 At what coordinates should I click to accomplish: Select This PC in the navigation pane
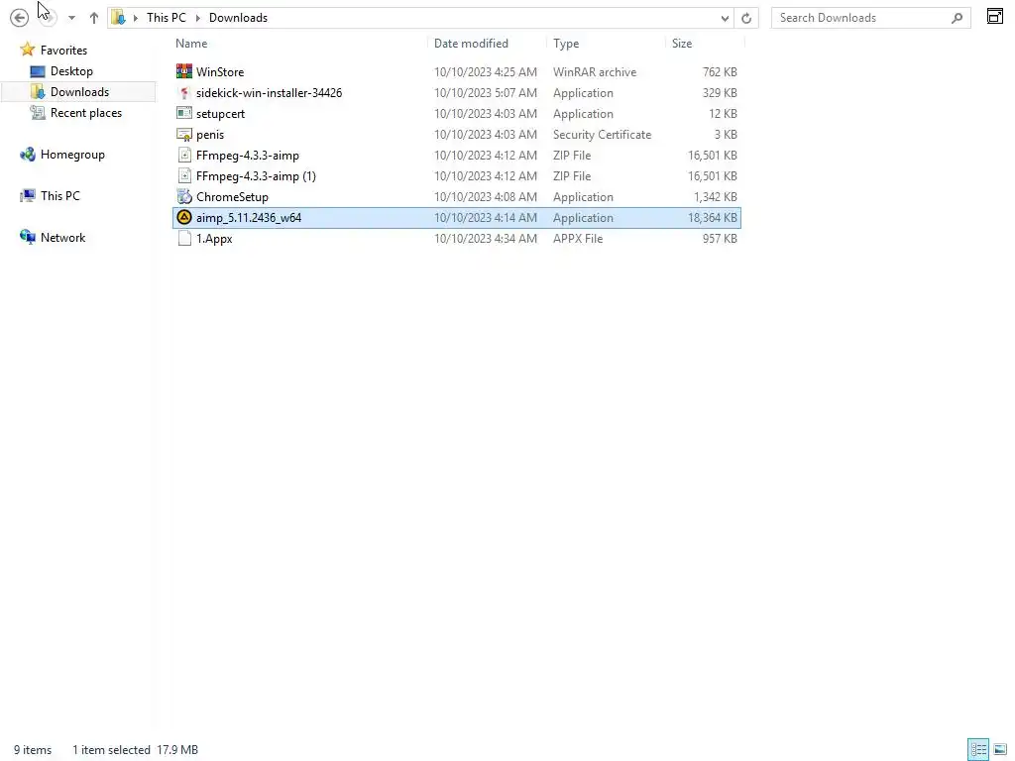click(60, 195)
